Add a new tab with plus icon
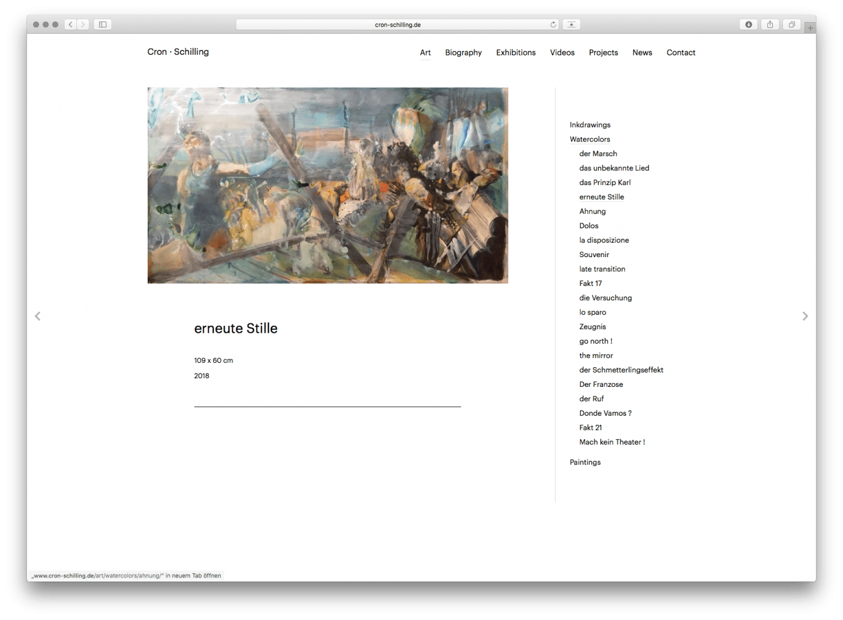The height and width of the screenshot is (620, 843). tap(810, 28)
